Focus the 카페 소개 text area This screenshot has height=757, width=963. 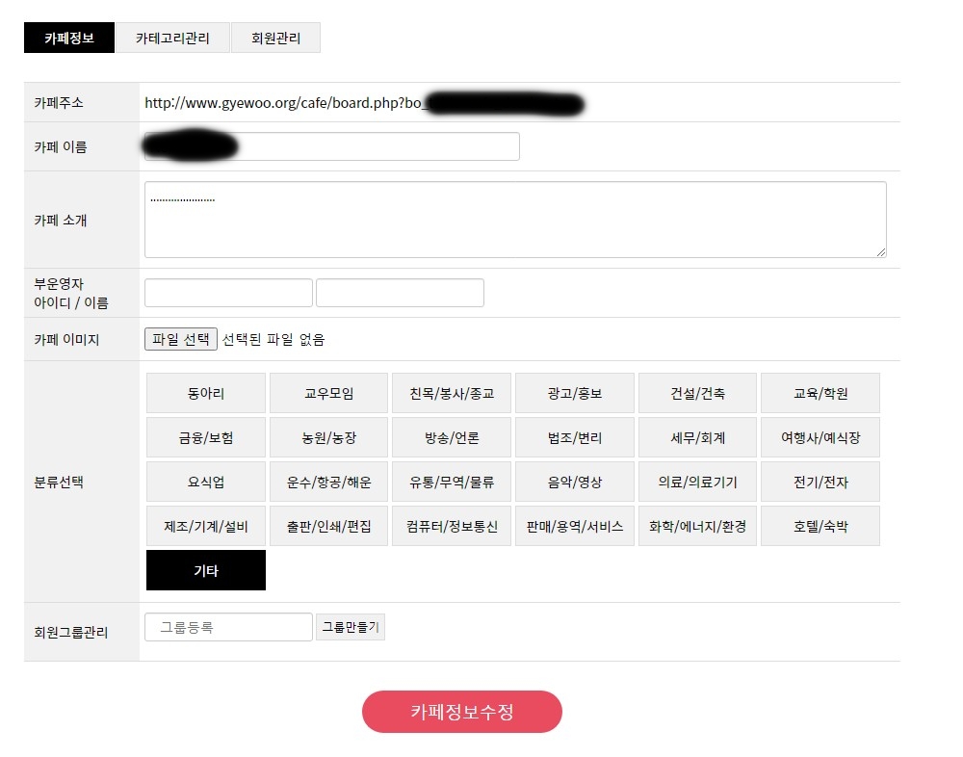click(515, 220)
